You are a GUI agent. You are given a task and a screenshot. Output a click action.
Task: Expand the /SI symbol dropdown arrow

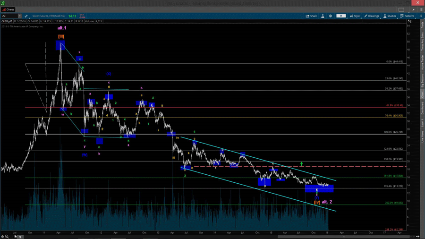pyautogui.click(x=20, y=16)
